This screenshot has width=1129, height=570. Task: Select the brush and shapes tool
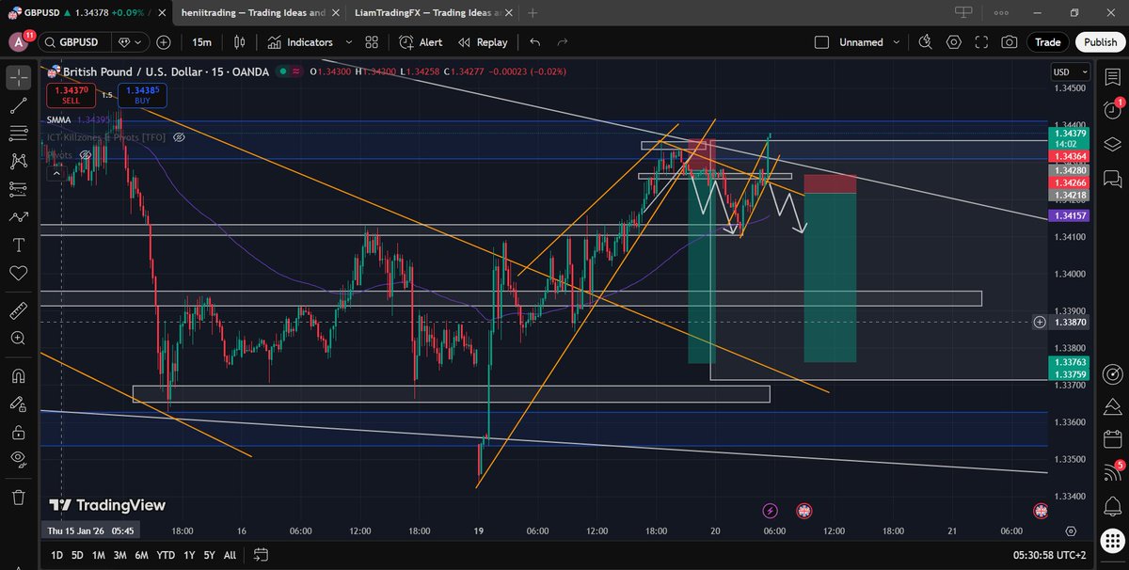pyautogui.click(x=18, y=217)
